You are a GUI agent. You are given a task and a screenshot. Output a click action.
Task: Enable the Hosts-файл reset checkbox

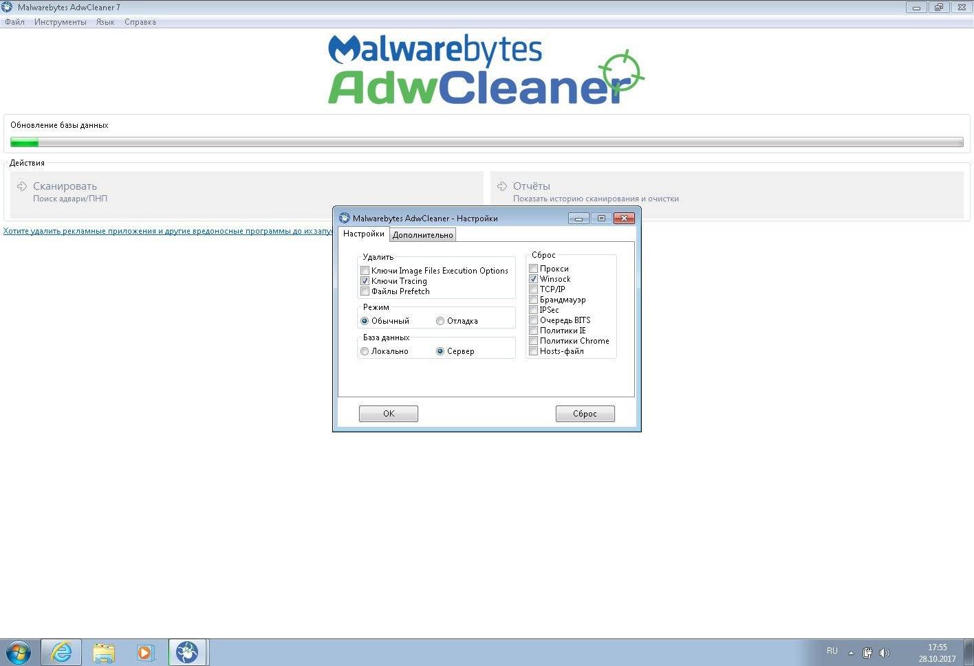pyautogui.click(x=533, y=351)
